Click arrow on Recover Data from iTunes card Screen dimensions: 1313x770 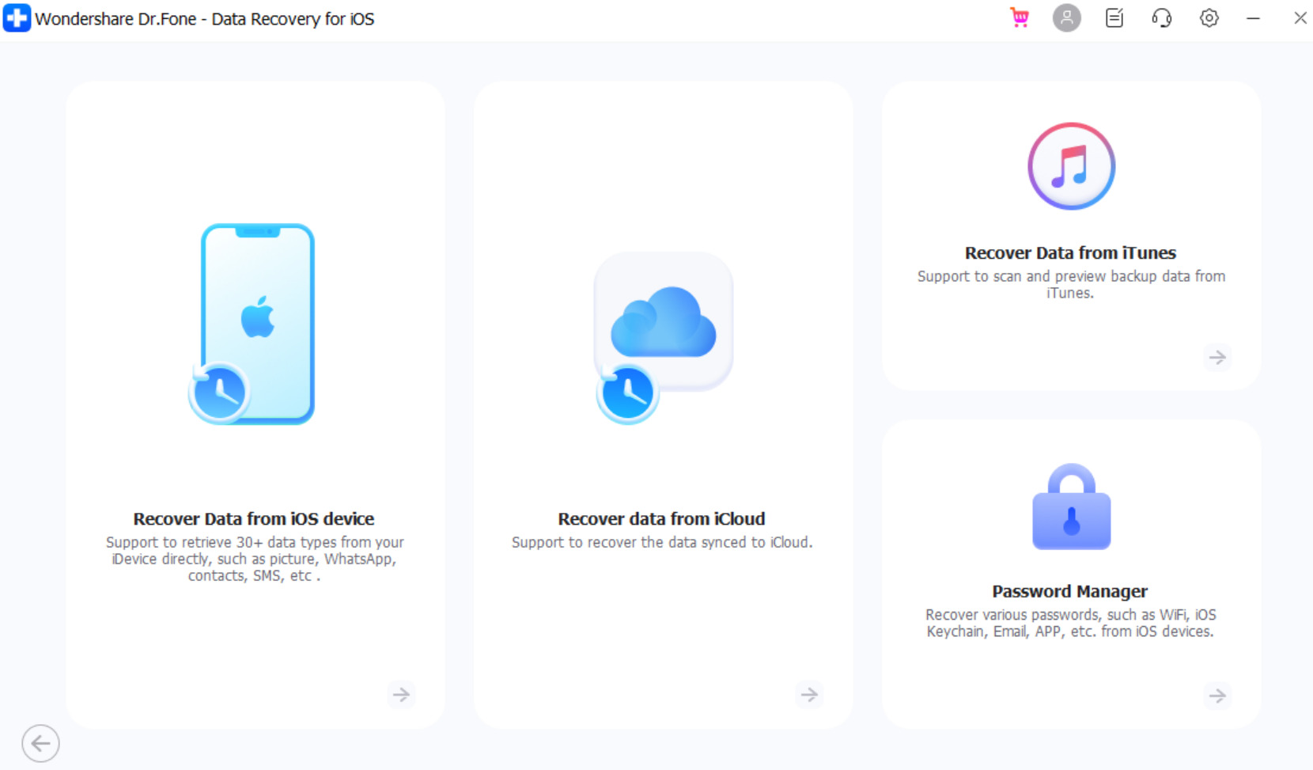(x=1217, y=358)
